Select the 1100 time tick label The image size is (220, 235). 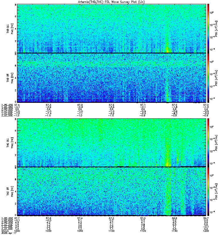(x=111, y=231)
